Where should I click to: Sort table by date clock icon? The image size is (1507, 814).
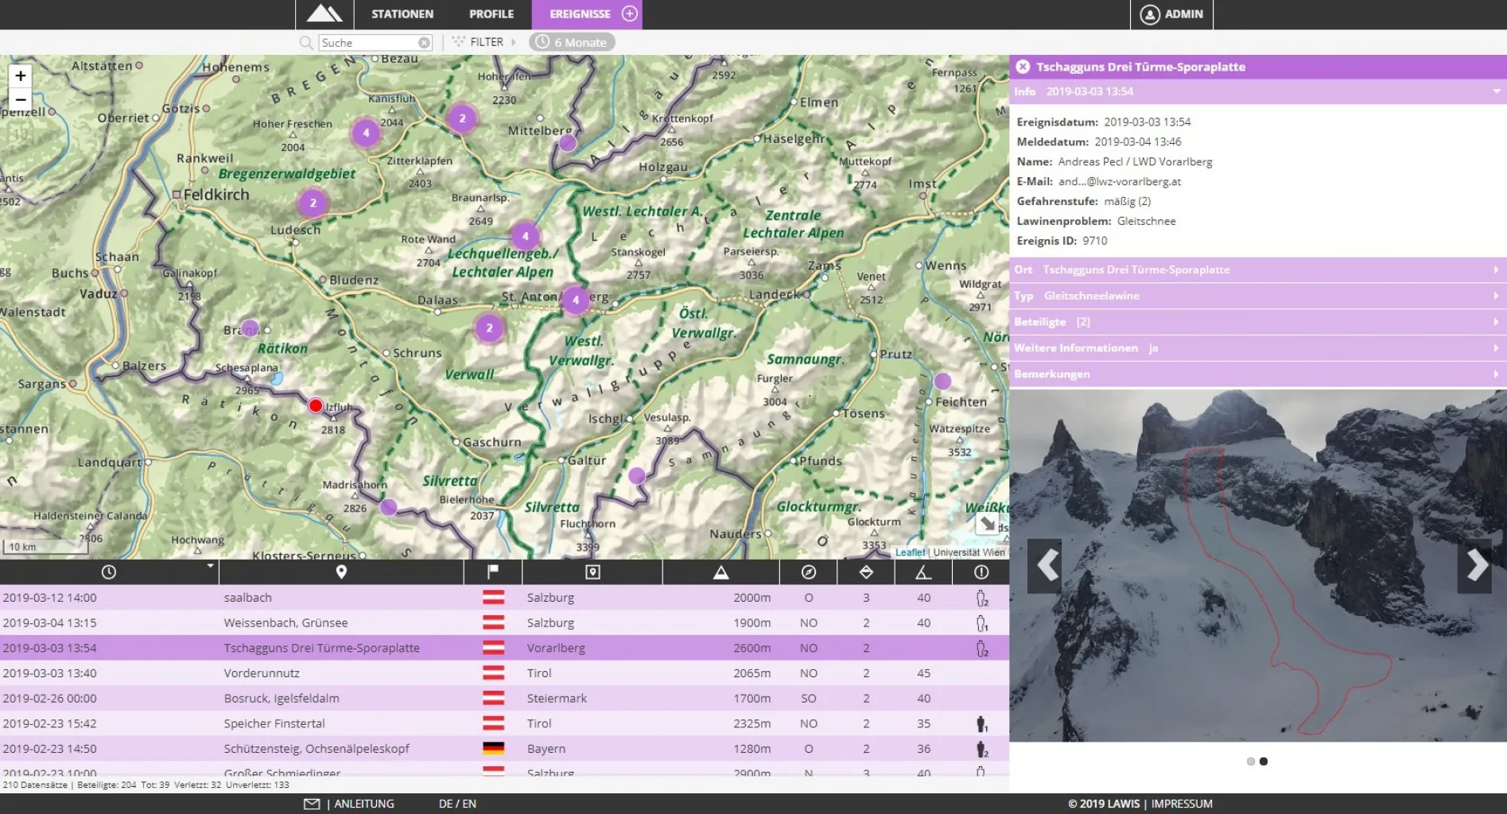tap(109, 572)
